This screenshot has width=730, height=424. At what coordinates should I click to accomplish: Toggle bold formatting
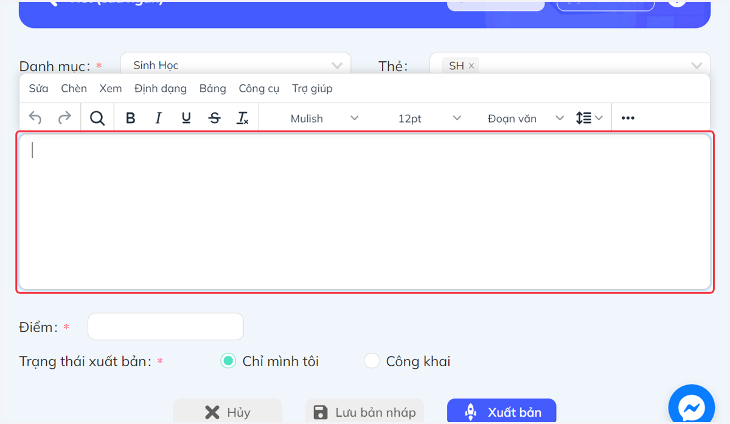pos(130,118)
